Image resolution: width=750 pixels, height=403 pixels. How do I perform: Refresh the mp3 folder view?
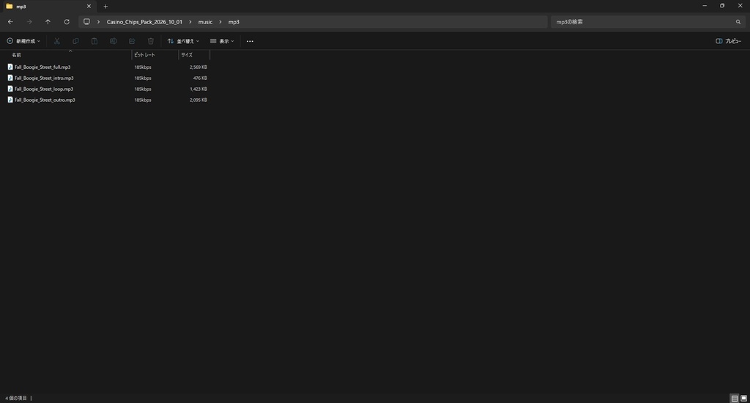coord(67,21)
